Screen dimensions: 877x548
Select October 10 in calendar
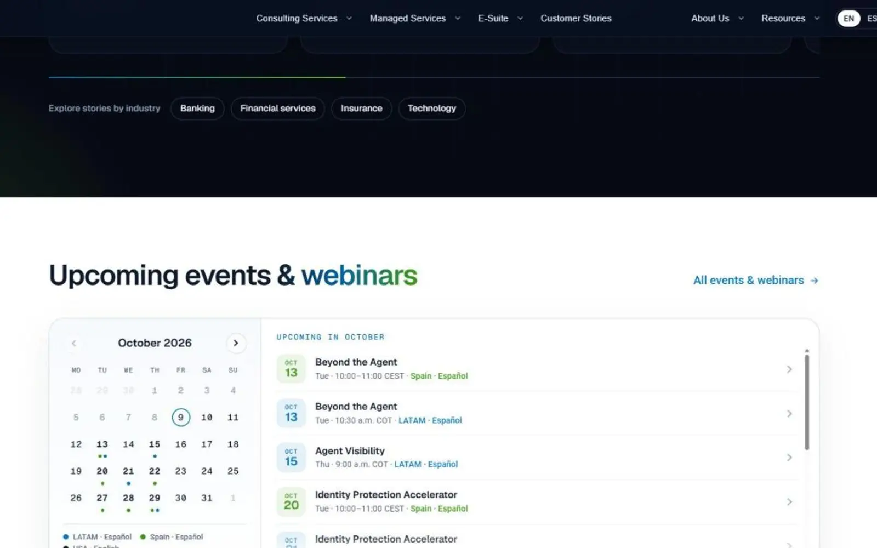207,418
